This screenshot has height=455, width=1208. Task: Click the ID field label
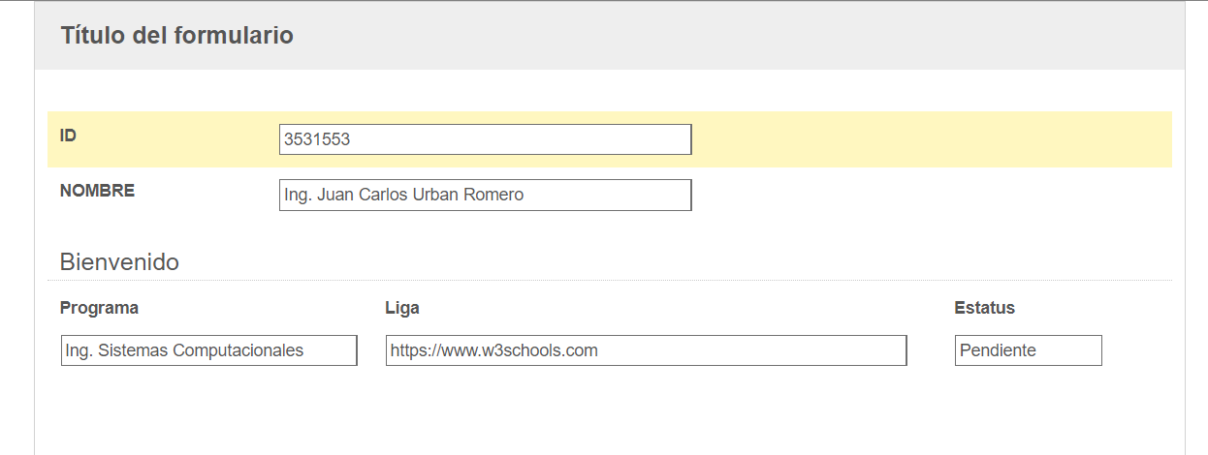[68, 136]
